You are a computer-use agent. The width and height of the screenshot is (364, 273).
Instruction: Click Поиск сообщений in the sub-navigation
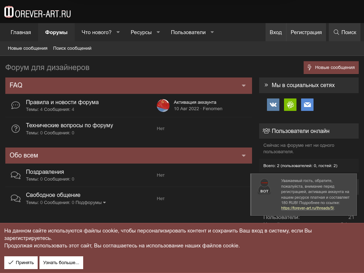pos(72,48)
